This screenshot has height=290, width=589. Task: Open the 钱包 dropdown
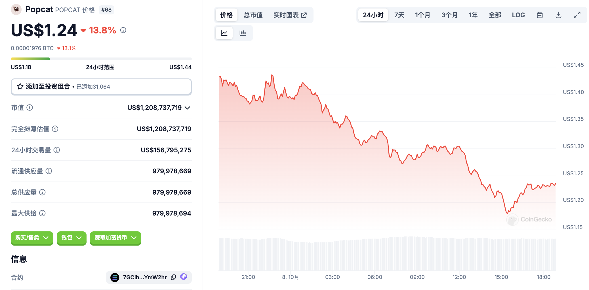pos(71,238)
